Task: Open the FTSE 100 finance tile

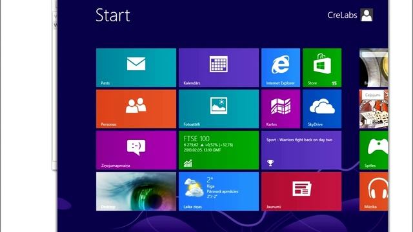Action: 219,150
